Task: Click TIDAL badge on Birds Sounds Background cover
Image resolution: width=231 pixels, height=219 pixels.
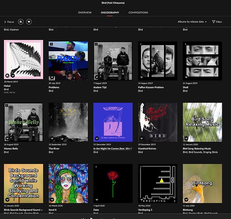Action: 7,200
